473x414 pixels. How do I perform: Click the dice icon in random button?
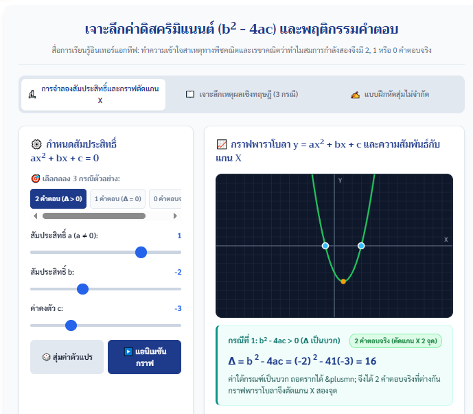pyautogui.click(x=46, y=357)
